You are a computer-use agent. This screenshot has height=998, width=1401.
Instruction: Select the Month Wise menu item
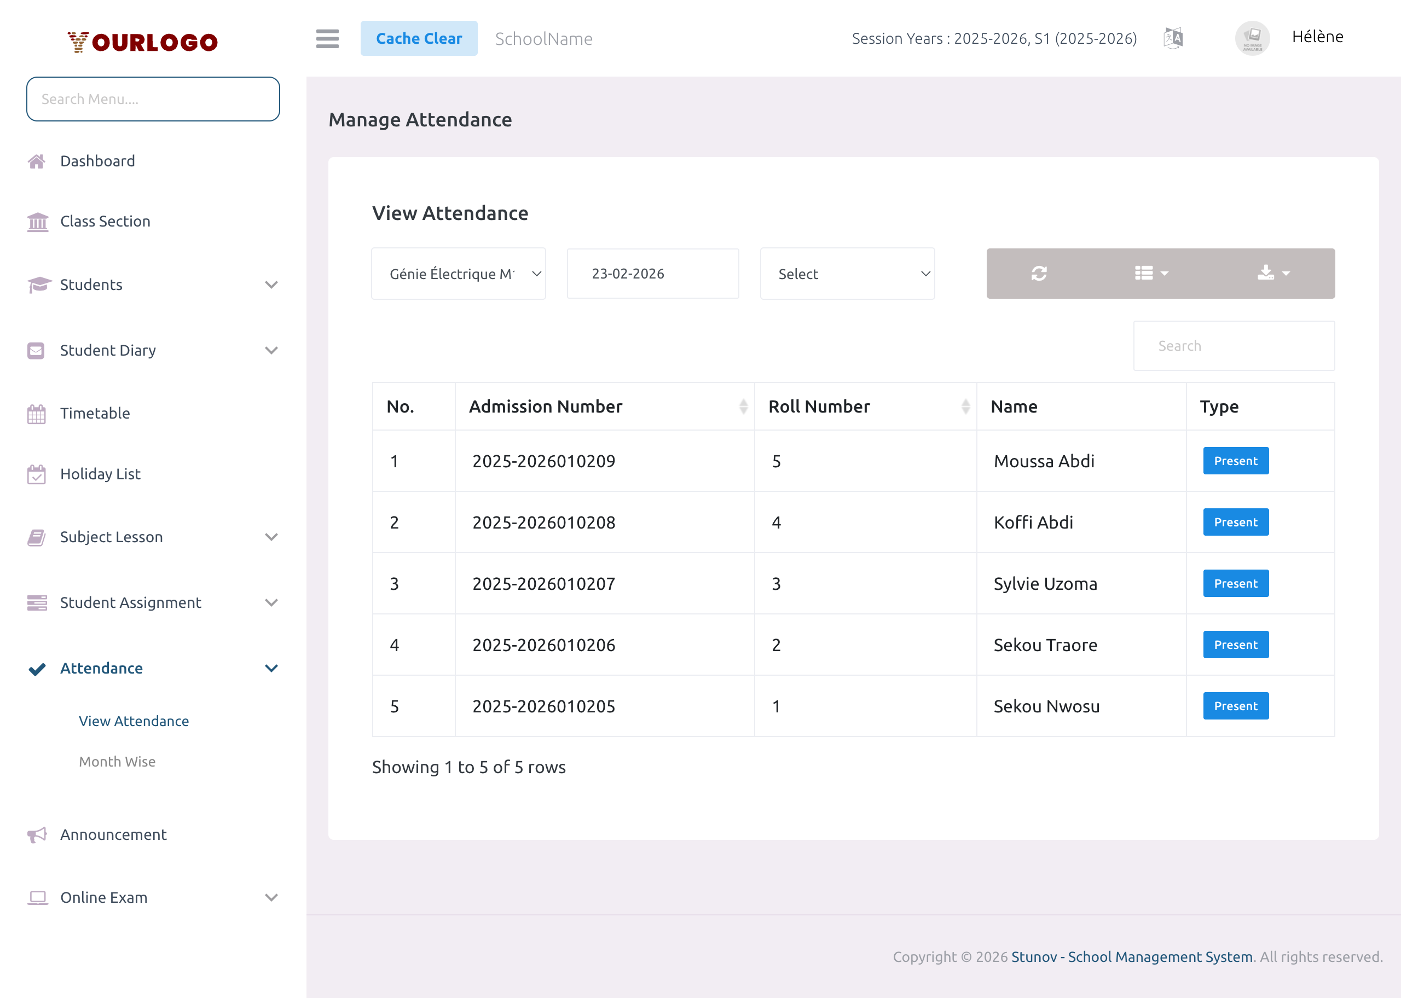(x=117, y=762)
